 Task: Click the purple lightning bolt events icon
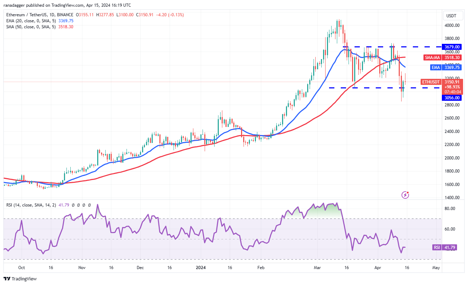(405, 195)
